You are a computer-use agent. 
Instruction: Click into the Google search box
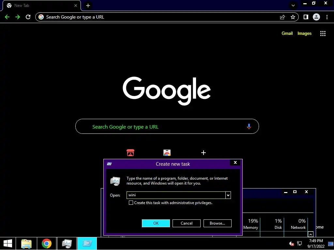pyautogui.click(x=167, y=127)
